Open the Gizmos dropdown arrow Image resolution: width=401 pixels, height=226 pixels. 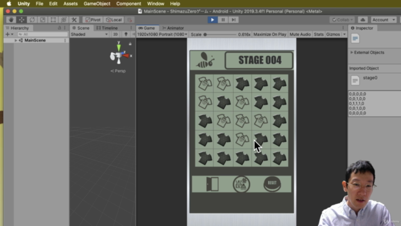click(344, 34)
